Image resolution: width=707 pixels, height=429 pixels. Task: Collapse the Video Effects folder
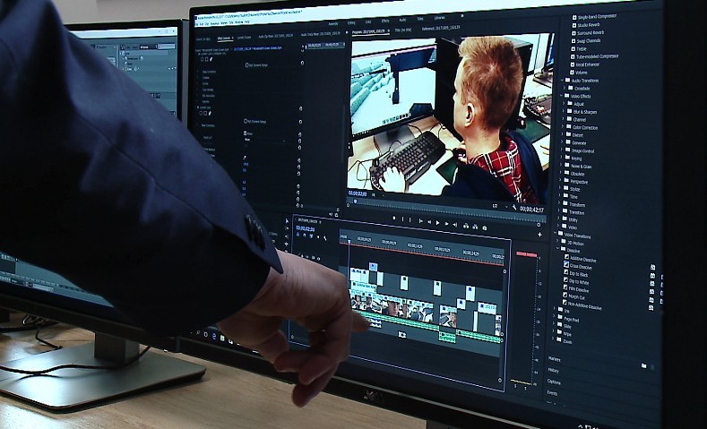pos(562,96)
